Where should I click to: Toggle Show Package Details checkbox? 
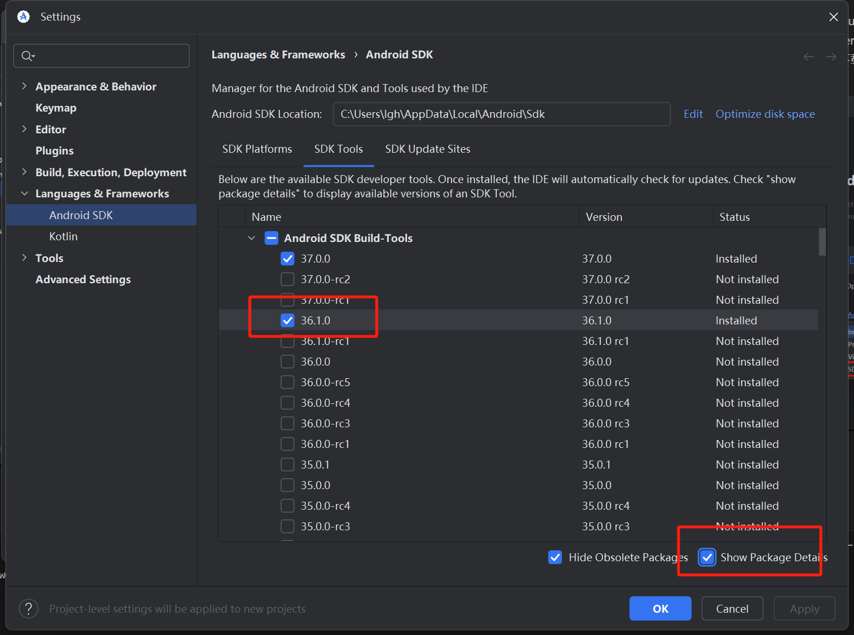click(x=707, y=557)
